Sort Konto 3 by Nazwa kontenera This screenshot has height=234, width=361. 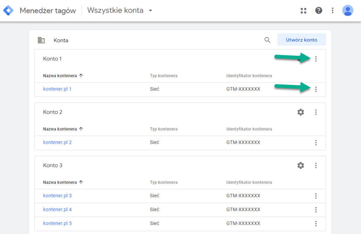[x=63, y=182]
